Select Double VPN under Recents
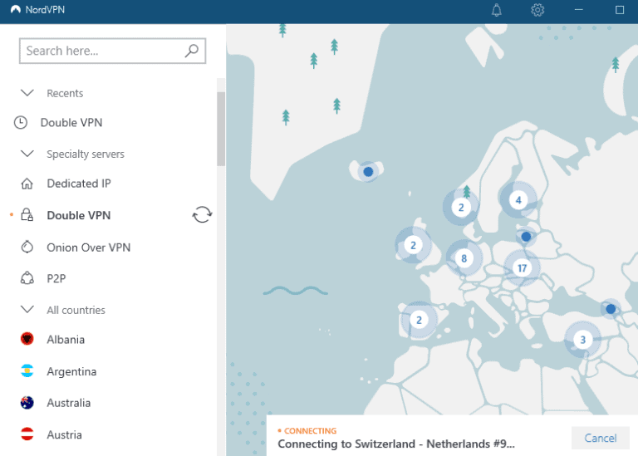The width and height of the screenshot is (638, 456). [71, 123]
